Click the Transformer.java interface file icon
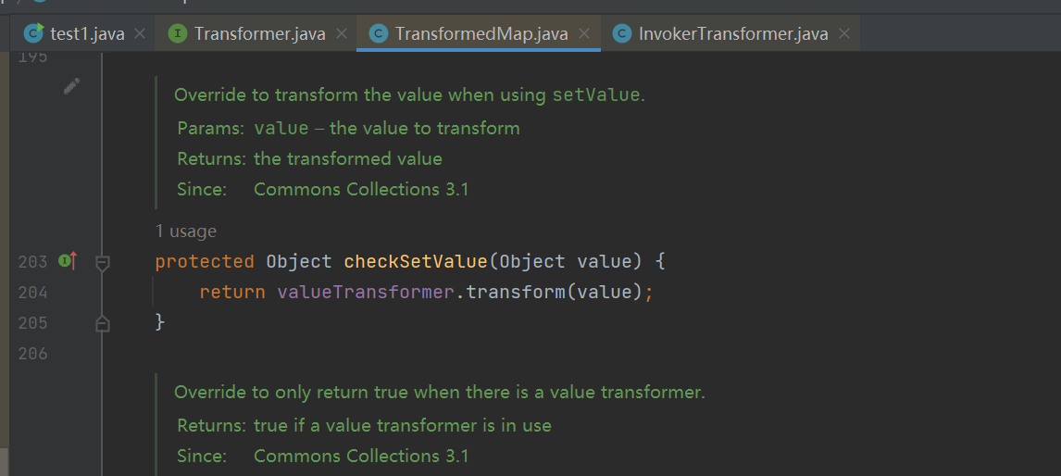The image size is (1061, 476). tap(179, 34)
